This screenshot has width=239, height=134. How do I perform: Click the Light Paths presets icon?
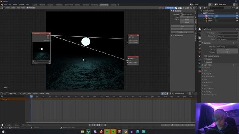pyautogui.click(x=235, y=65)
